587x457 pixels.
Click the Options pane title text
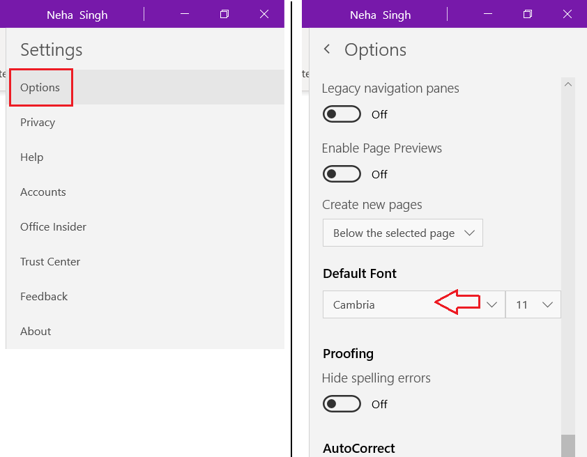coord(375,50)
